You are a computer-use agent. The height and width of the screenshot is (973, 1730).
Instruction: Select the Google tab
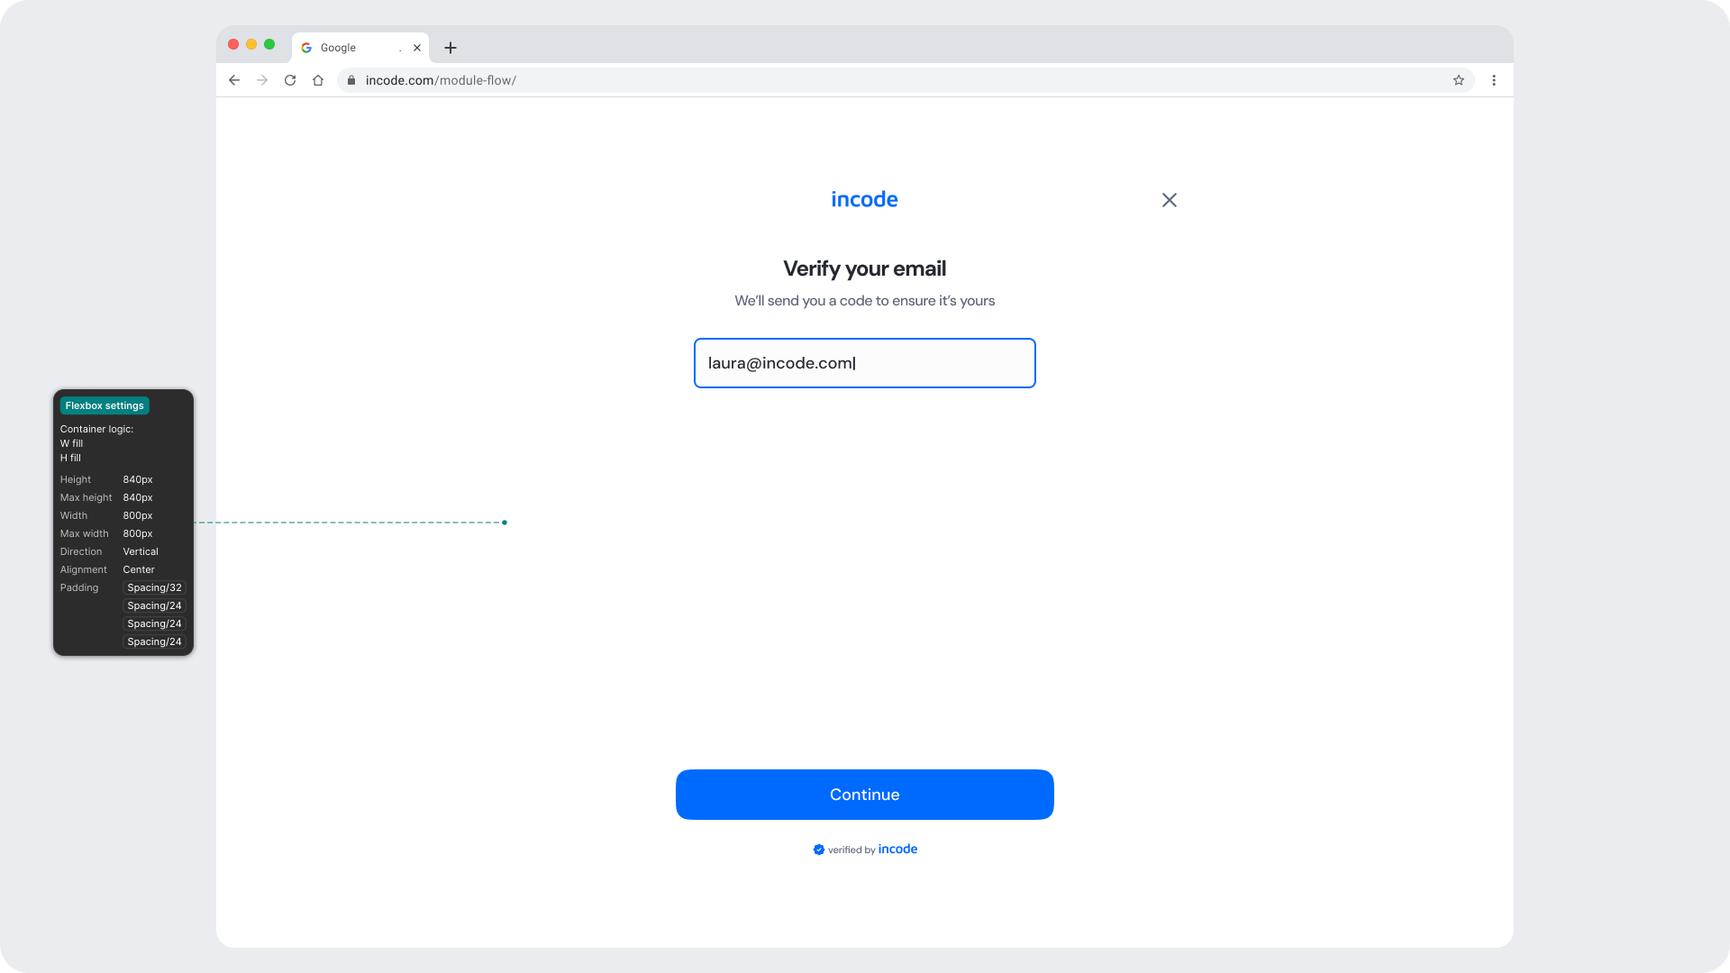[360, 48]
